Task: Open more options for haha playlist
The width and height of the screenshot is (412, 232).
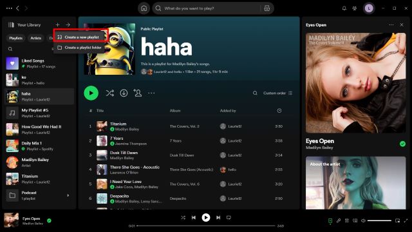Action: 151,93
